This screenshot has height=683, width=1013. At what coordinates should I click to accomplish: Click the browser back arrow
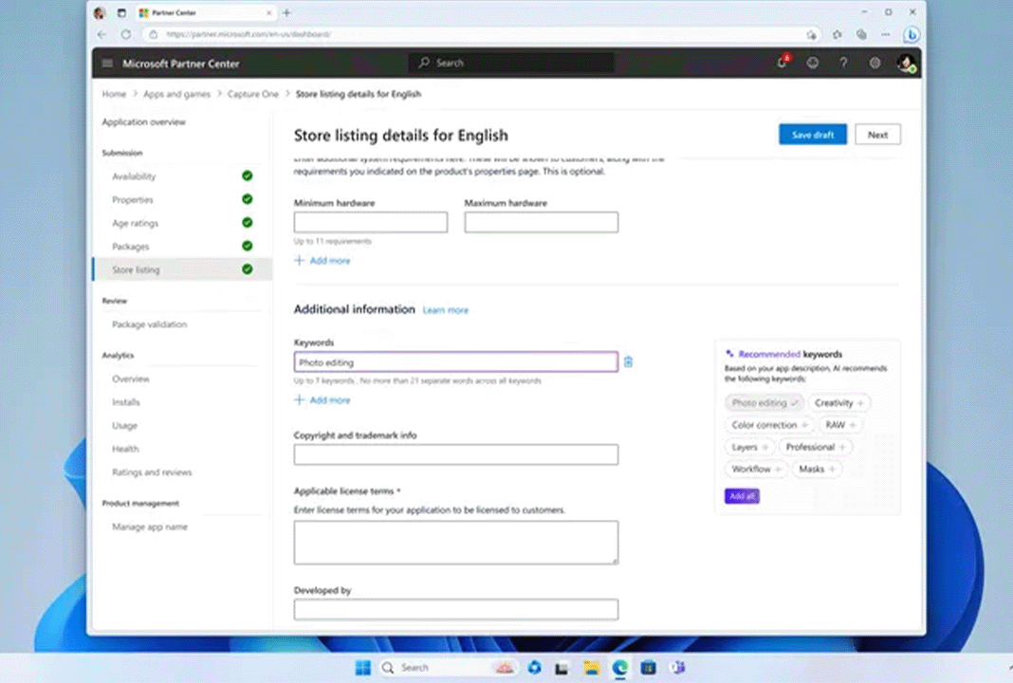click(102, 34)
